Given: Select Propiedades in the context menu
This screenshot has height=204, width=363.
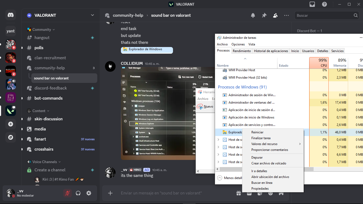Looking at the screenshot, I should (273, 189).
